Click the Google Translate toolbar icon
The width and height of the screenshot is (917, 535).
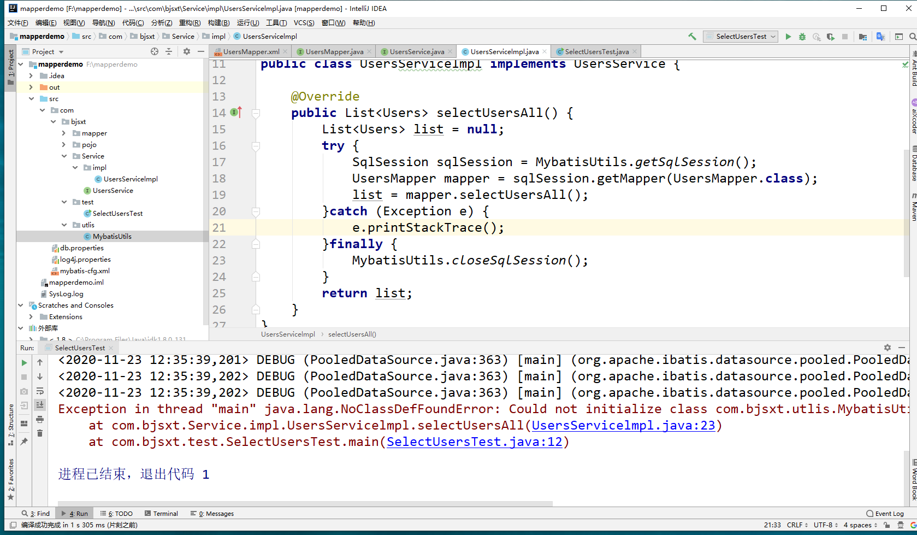click(x=880, y=37)
